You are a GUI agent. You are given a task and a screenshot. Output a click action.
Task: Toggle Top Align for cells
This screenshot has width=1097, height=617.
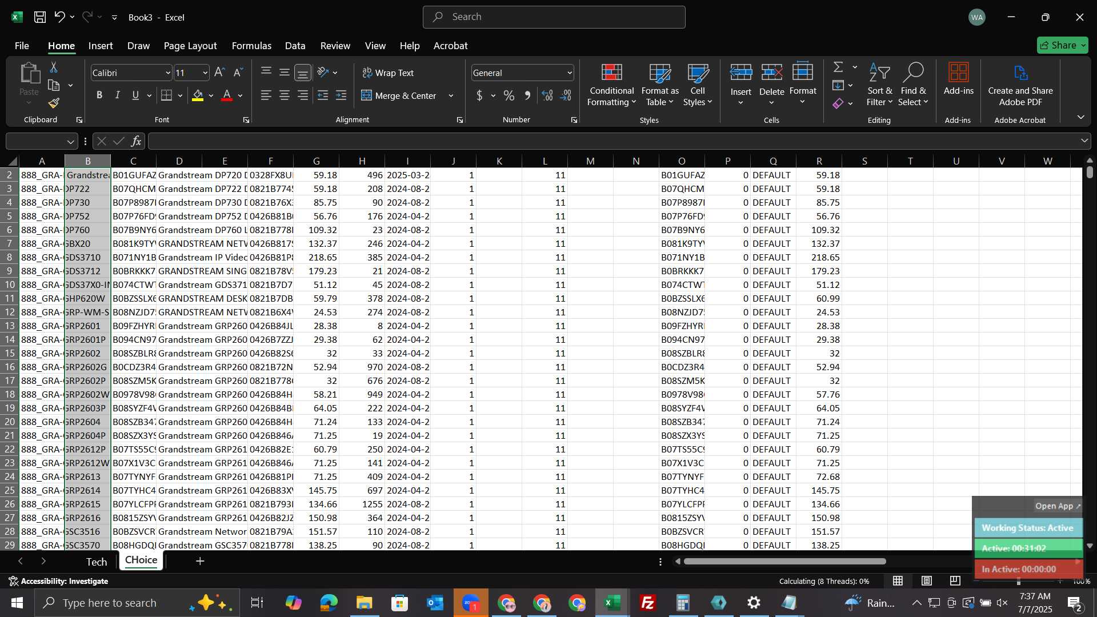(x=266, y=73)
